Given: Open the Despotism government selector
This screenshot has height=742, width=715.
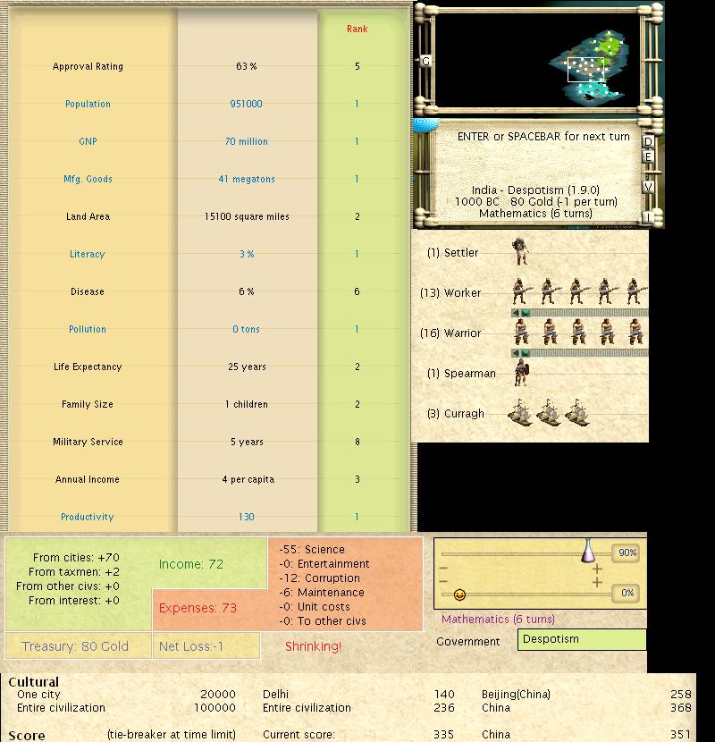Looking at the screenshot, I should point(581,639).
